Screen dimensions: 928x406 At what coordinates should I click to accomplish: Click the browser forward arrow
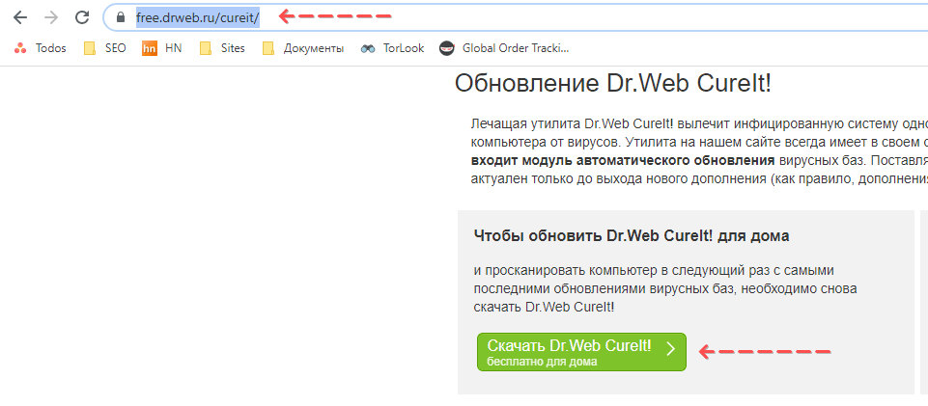click(x=51, y=17)
